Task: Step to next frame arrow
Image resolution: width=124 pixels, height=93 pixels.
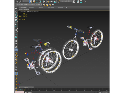Action: pos(33,87)
